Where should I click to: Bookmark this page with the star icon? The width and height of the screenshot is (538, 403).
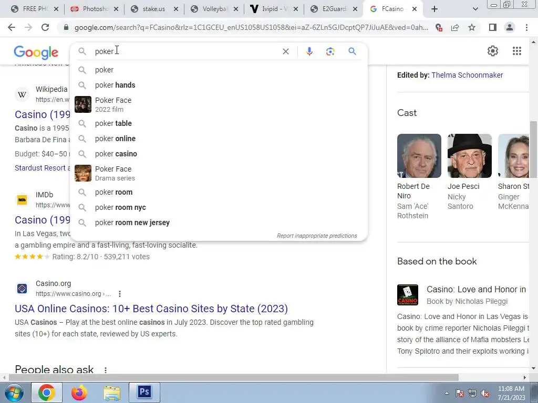pos(472,27)
